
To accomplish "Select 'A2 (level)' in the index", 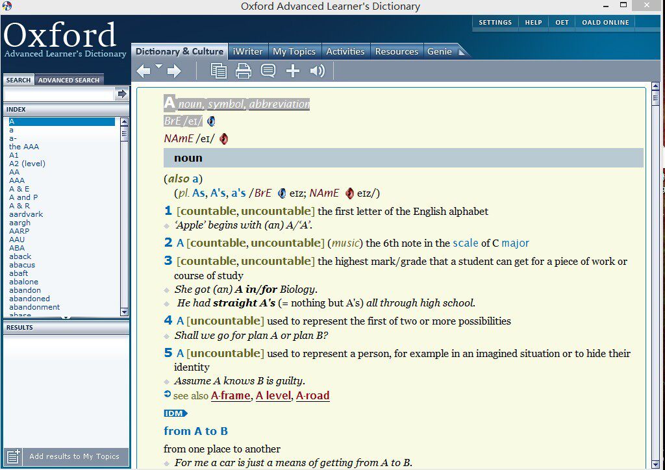I will pos(27,164).
